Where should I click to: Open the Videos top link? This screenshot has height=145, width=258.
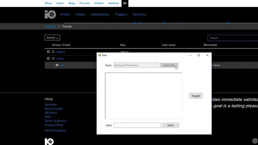[99, 3]
